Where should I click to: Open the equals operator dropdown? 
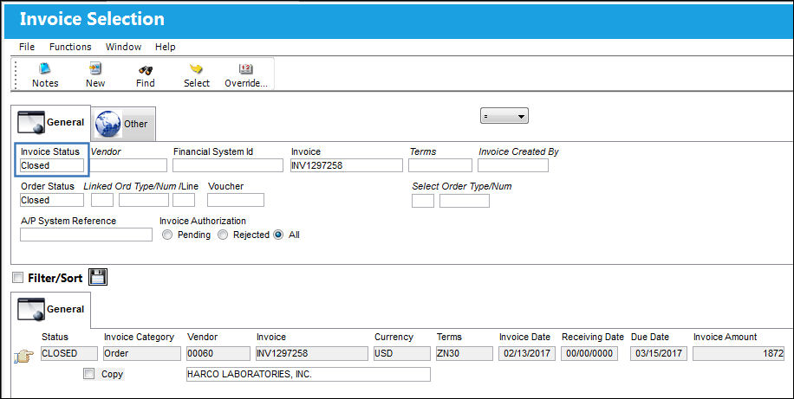[504, 116]
